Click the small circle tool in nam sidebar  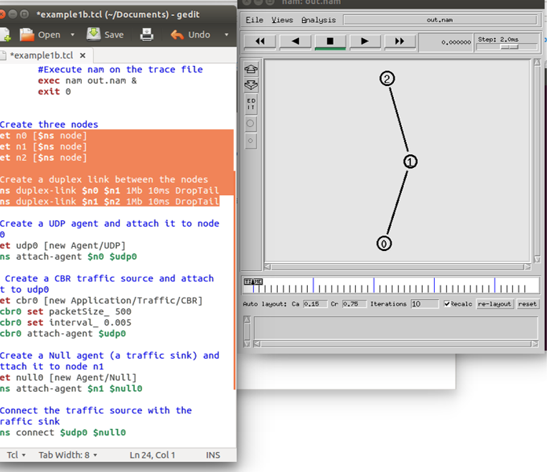tap(250, 141)
